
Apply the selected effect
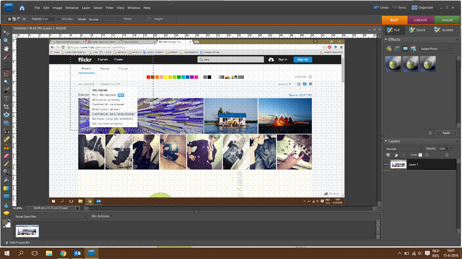[x=446, y=133]
